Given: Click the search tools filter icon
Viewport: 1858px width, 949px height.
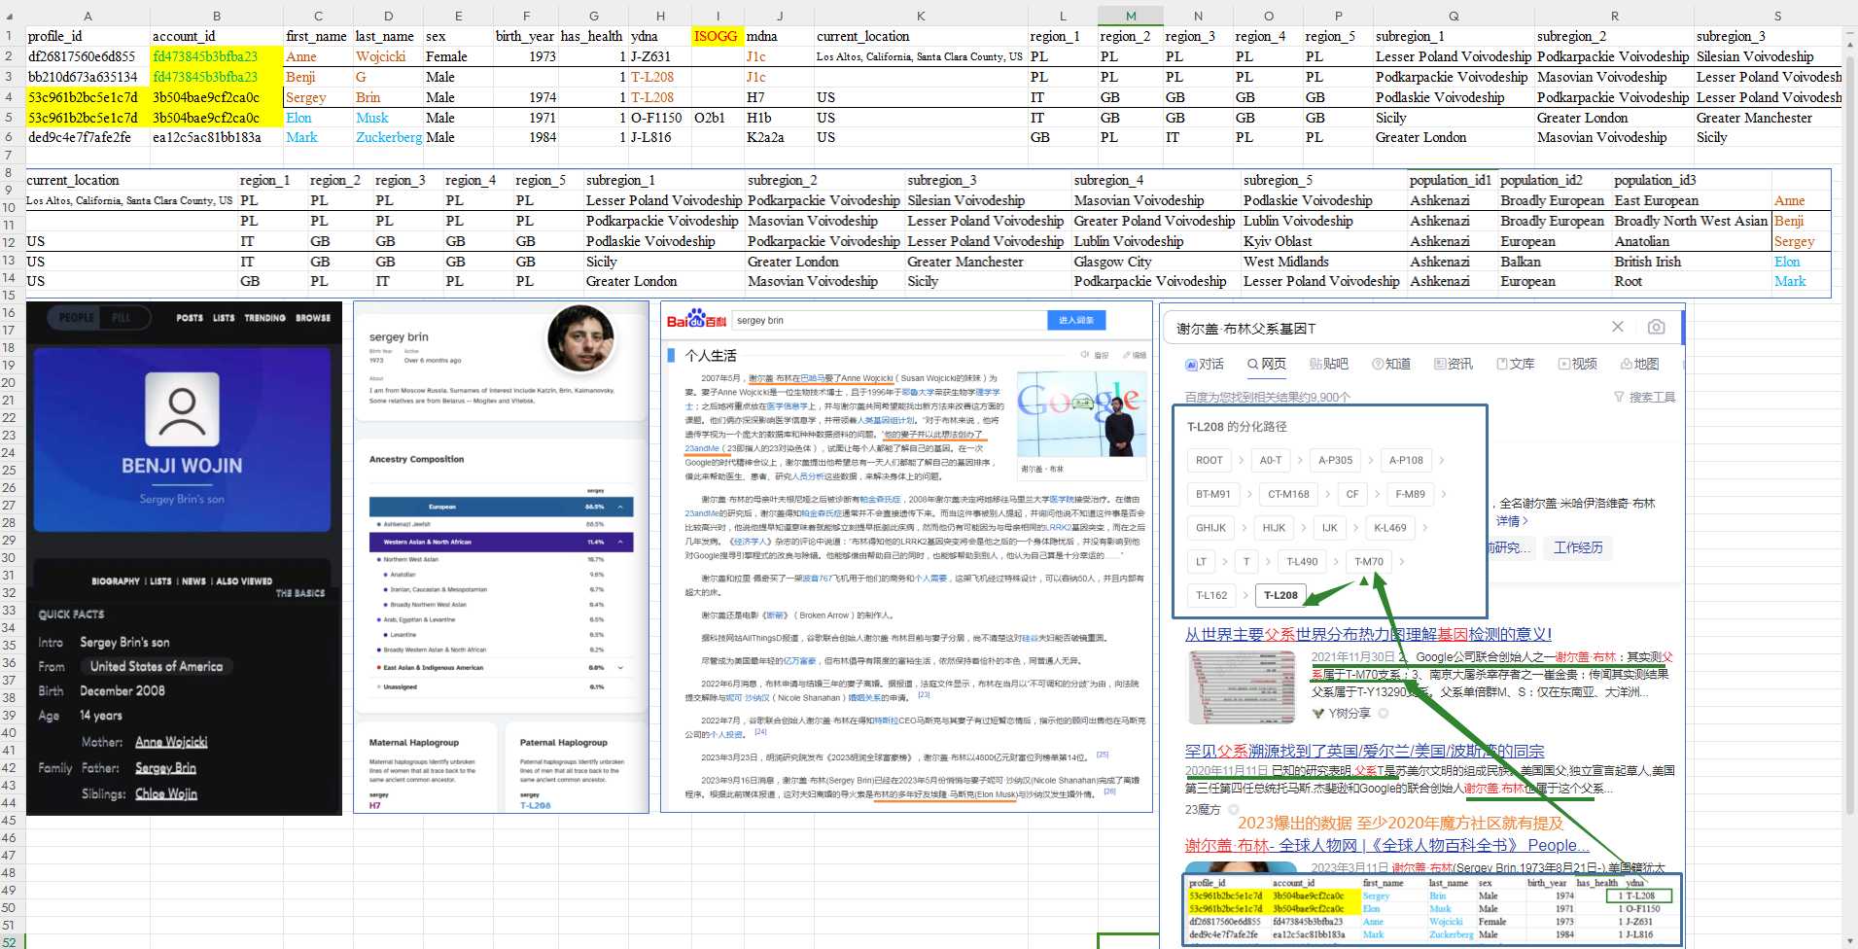Looking at the screenshot, I should click(x=1619, y=397).
